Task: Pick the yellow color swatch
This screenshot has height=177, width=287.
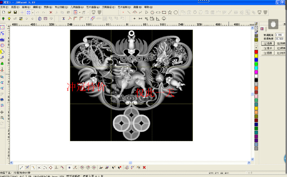Action: (x=256, y=56)
